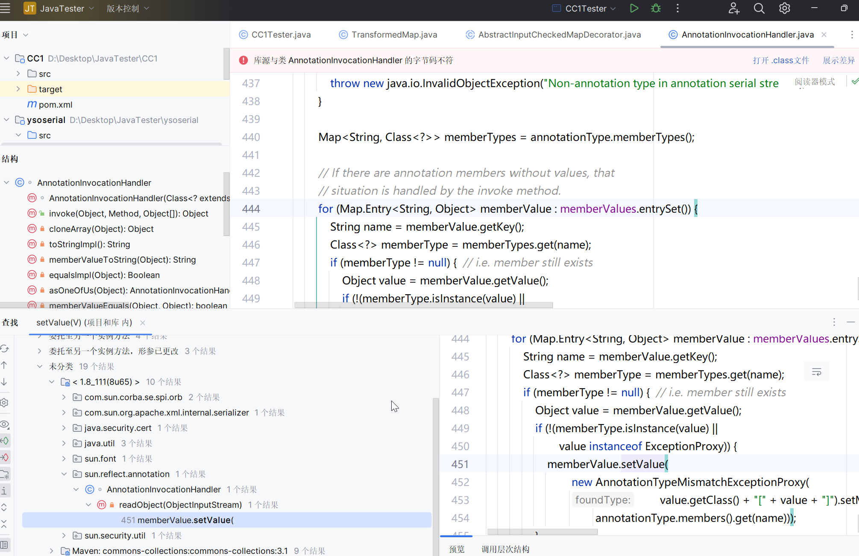Run the CC1Tester configuration
The height and width of the screenshot is (556, 859).
pos(634,9)
